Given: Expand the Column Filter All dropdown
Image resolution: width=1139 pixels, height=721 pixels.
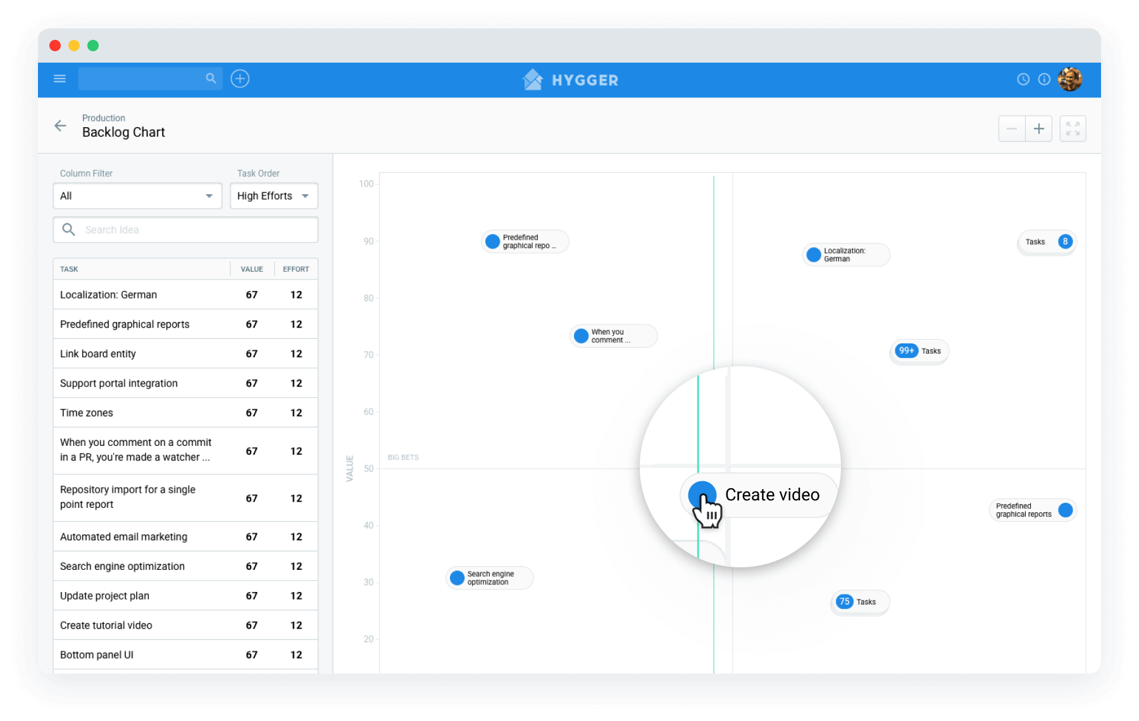Looking at the screenshot, I should pos(137,196).
